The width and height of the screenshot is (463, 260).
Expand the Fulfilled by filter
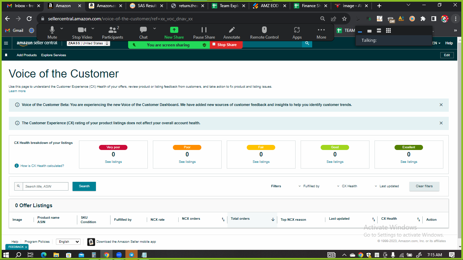309,186
